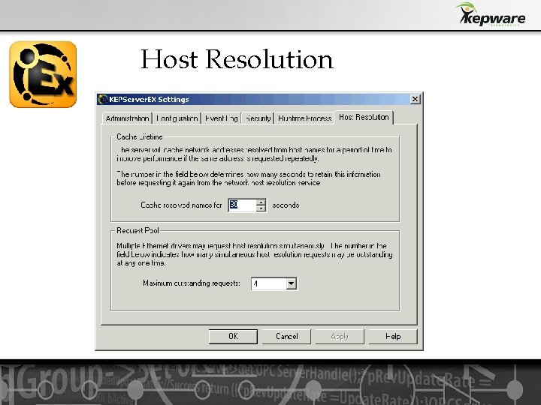Click the Cancel button
Viewport: 541px width, 405px height.
click(x=287, y=336)
